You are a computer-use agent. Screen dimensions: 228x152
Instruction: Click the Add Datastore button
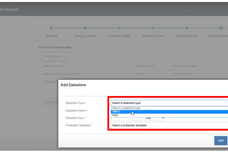tap(54, 57)
